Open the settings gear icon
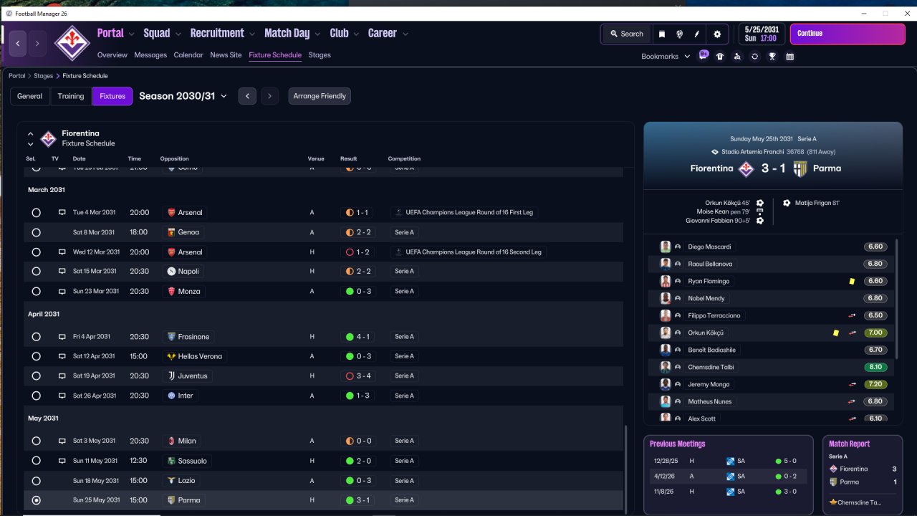Screen dimensions: 917x516 coord(717,34)
